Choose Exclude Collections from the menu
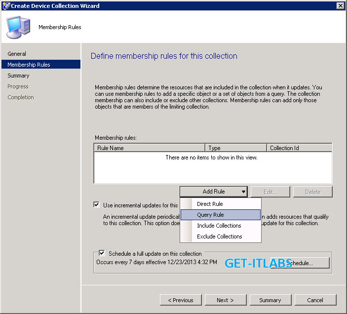 [221, 236]
